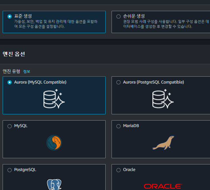This screenshot has height=190, width=210.
Task: Click the MariaDB label text
Action: coord(131,126)
